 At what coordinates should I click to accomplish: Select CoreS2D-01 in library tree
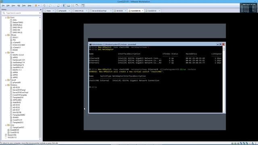[15, 130]
